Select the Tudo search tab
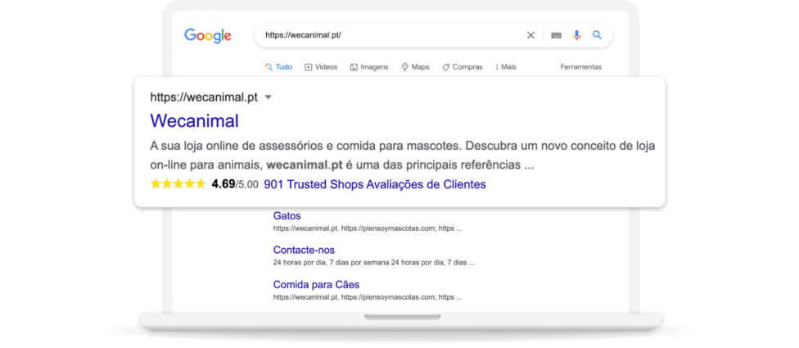Image resolution: width=799 pixels, height=348 pixels. coord(278,67)
